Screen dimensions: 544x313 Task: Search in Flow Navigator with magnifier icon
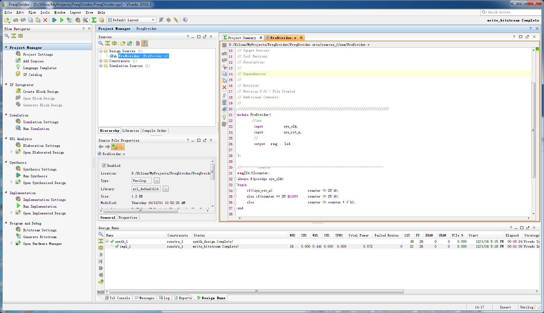click(x=7, y=36)
